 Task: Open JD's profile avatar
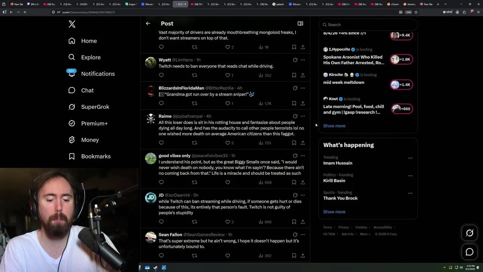[x=151, y=198]
